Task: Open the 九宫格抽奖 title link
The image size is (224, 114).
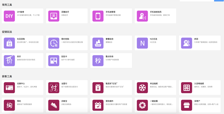Action: coord(199,84)
